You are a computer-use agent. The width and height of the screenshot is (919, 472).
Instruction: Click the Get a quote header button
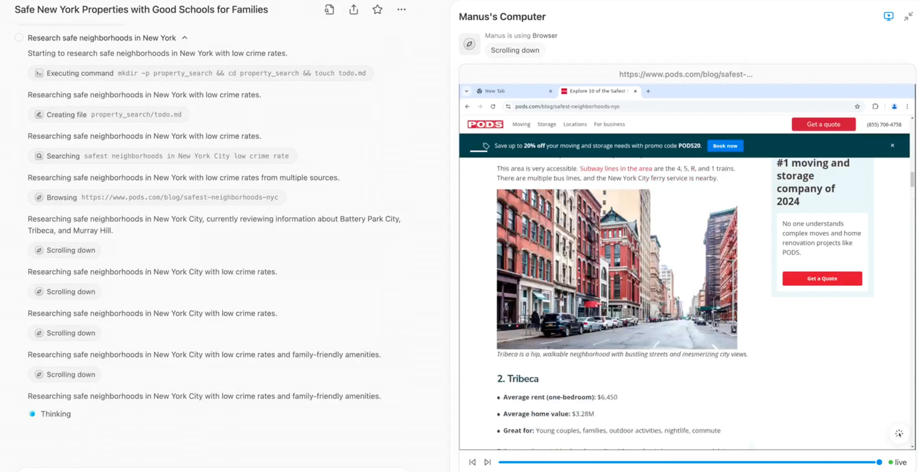tap(823, 124)
